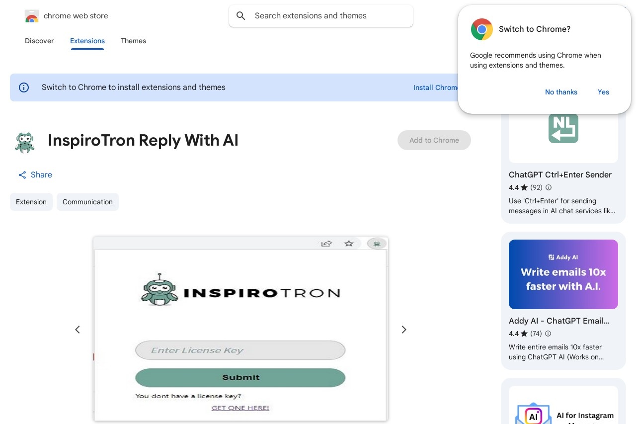
Task: Click the Chrome logo in popup
Action: pos(482,29)
